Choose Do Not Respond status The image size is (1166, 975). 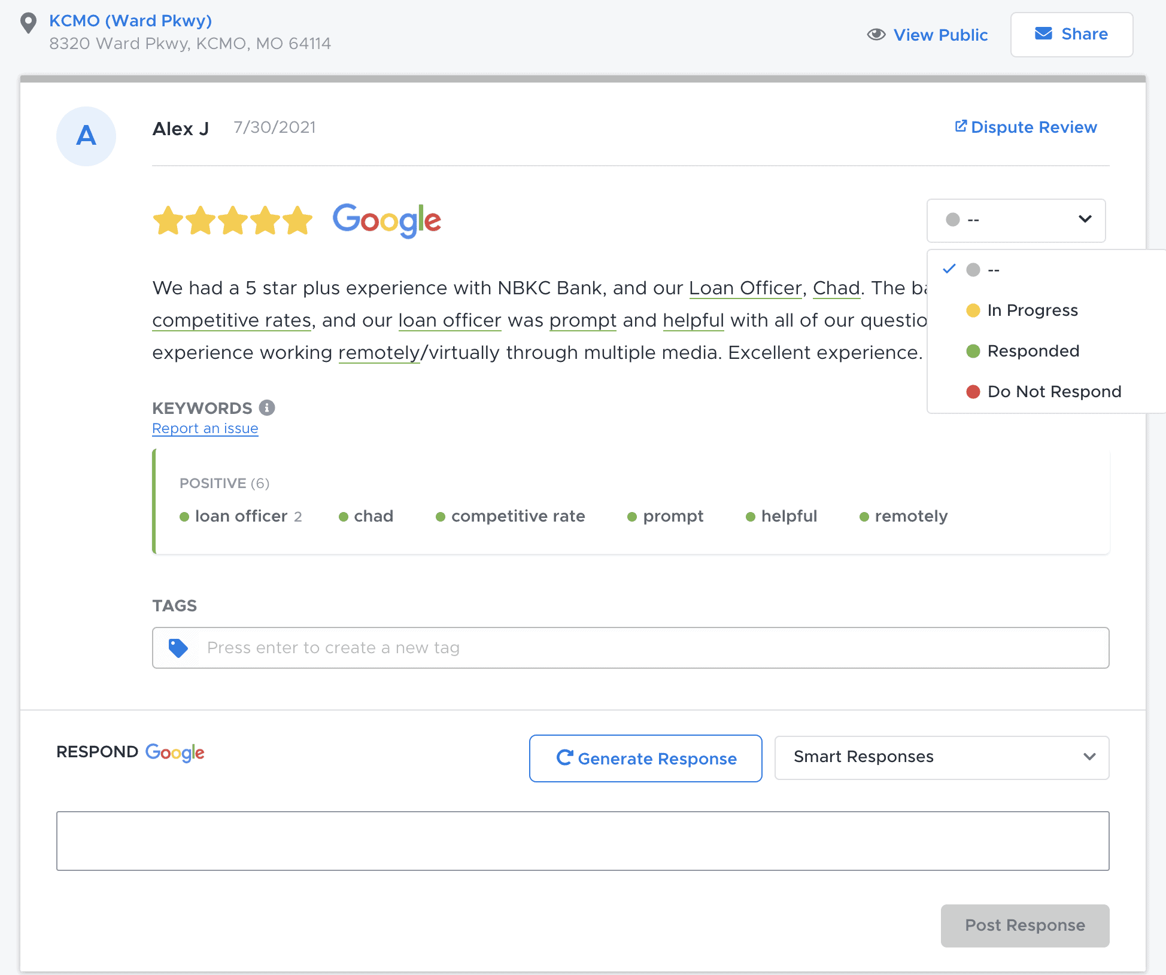1053,392
